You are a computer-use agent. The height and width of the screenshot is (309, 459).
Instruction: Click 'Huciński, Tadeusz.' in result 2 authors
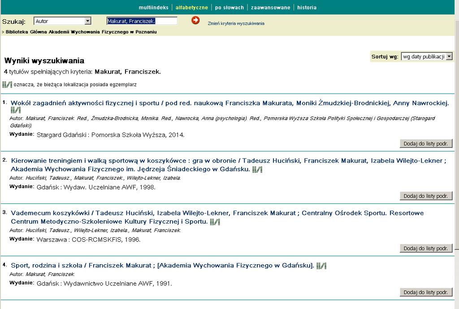pyautogui.click(x=48, y=178)
